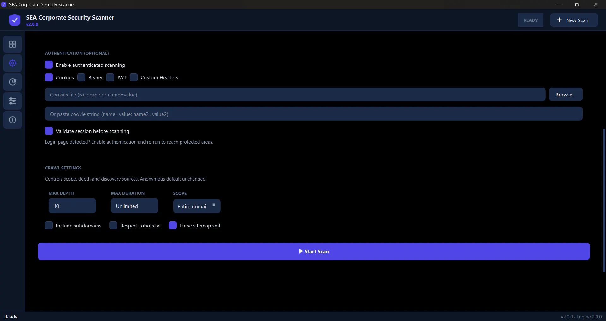Click the Start Scan button
606x321 pixels.
pyautogui.click(x=314, y=251)
